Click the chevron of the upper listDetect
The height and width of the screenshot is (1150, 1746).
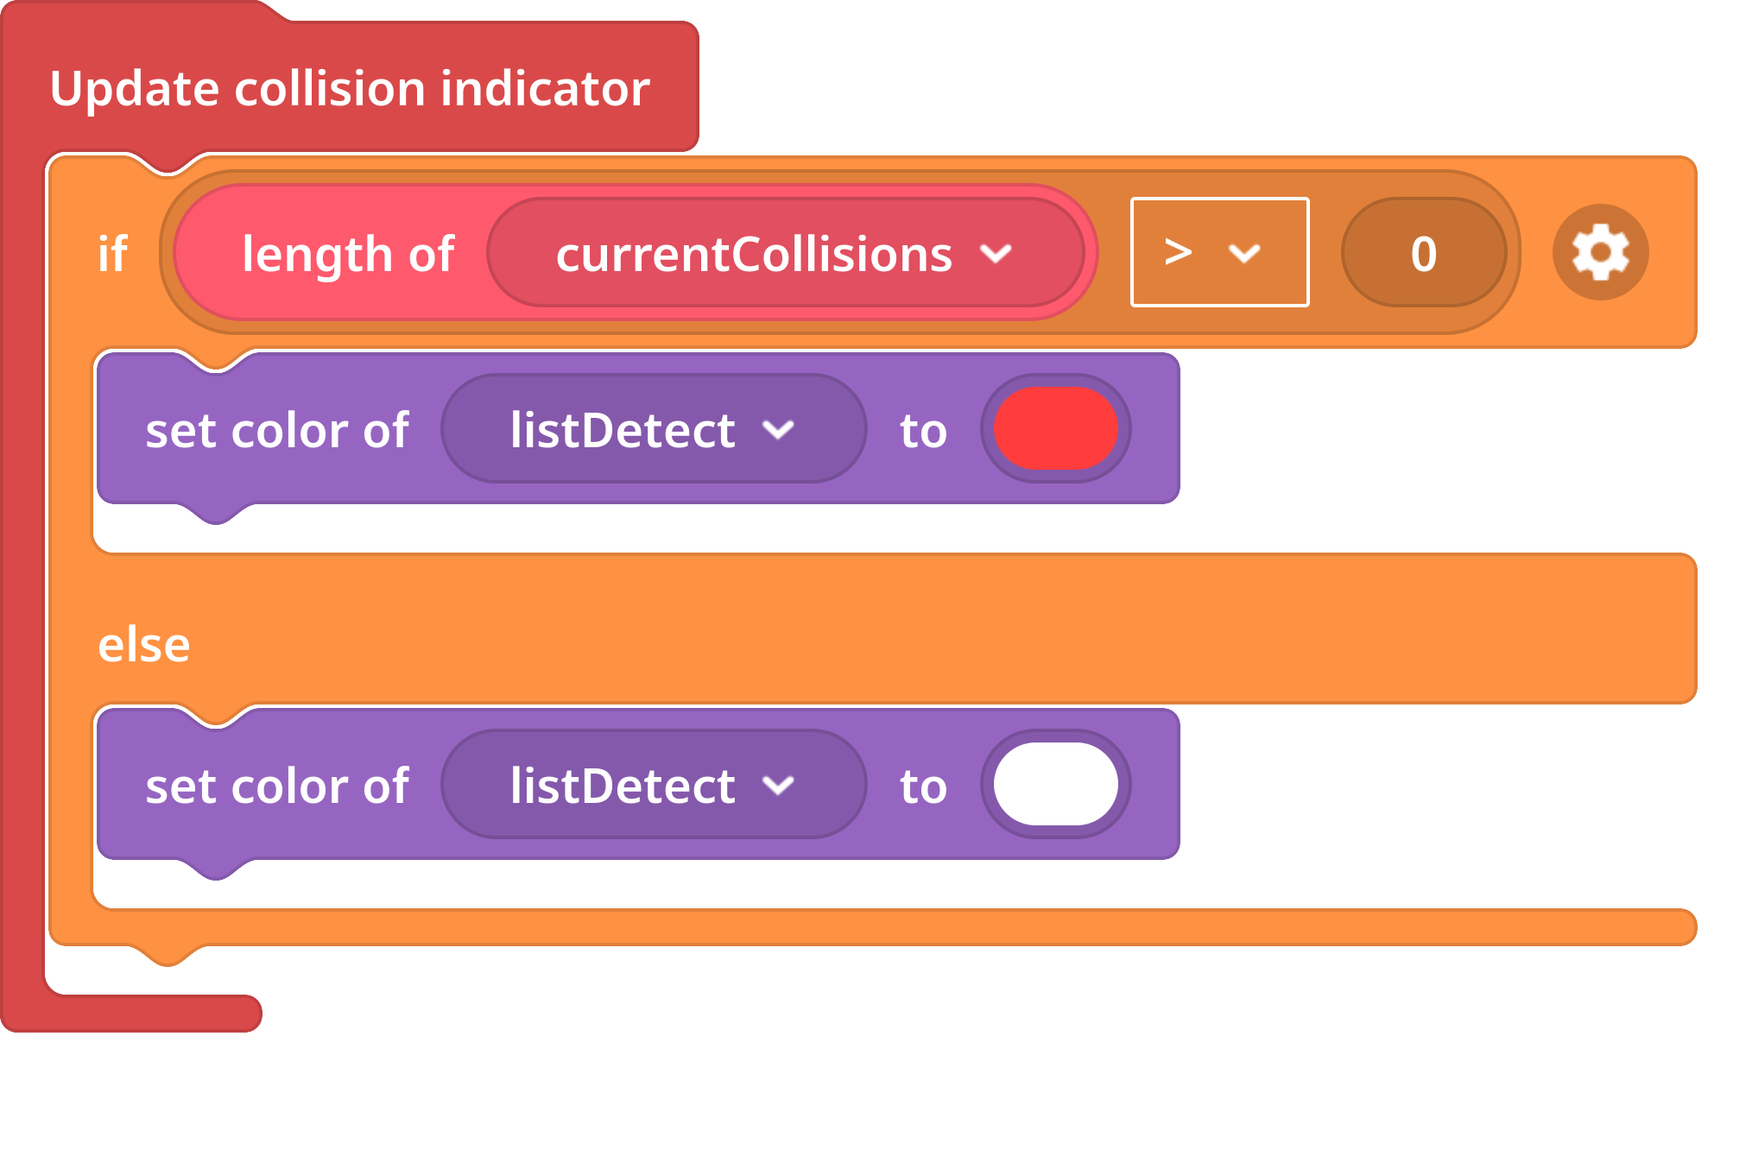(778, 430)
